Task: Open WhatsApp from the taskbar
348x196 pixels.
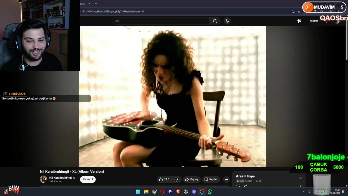Action: (210, 192)
